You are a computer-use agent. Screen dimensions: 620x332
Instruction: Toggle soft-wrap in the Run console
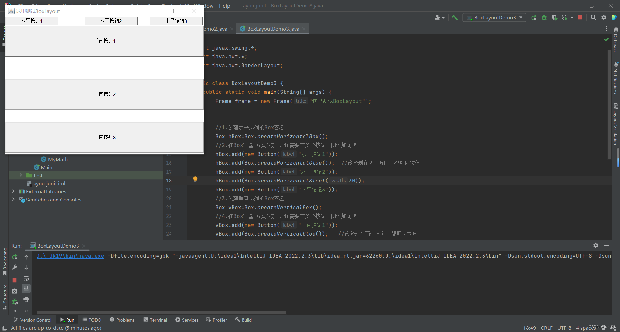[x=26, y=278]
